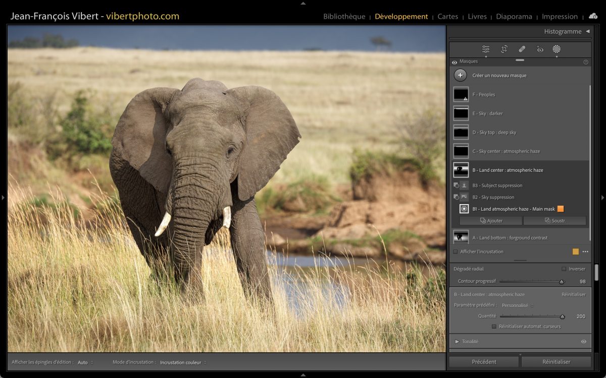Enable Réinitialiser automat. curseurs checkbox

coord(494,327)
